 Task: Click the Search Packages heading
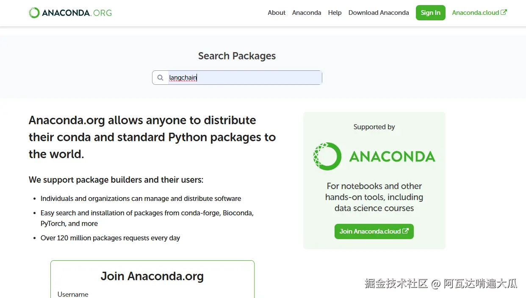coord(237,56)
